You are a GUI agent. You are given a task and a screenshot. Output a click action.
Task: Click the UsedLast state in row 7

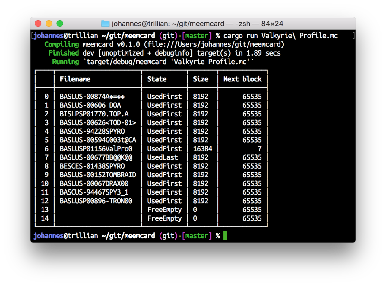[163, 157]
